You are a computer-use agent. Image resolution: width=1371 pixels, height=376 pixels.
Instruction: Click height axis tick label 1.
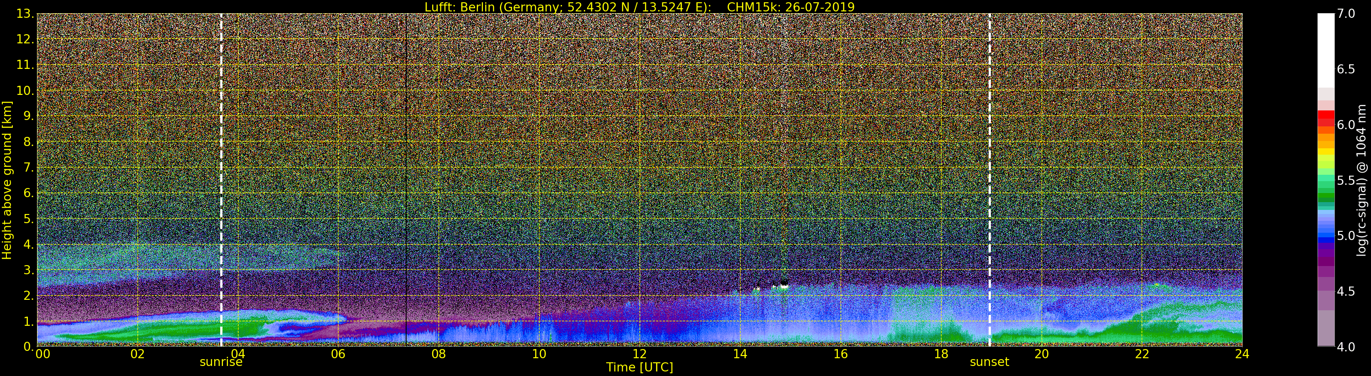tap(29, 321)
